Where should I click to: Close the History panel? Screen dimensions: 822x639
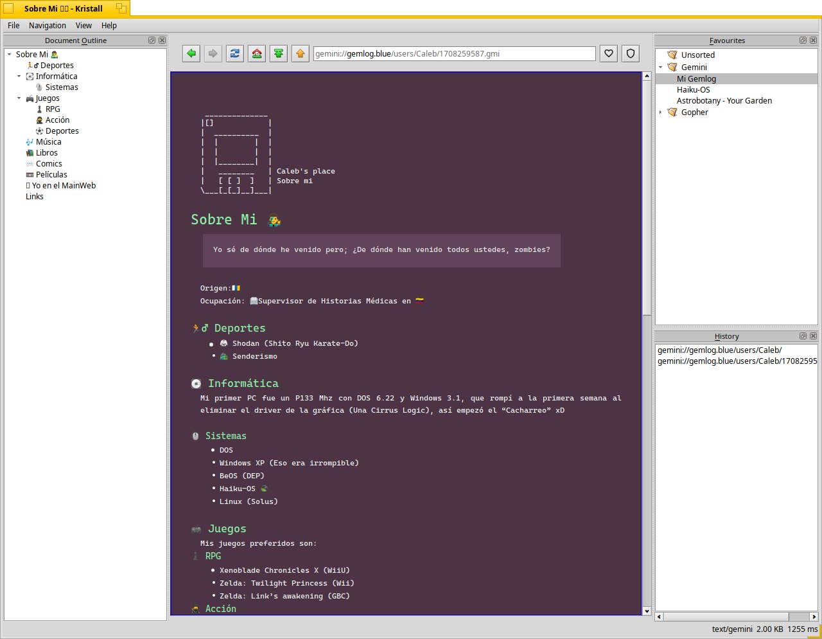(x=813, y=336)
